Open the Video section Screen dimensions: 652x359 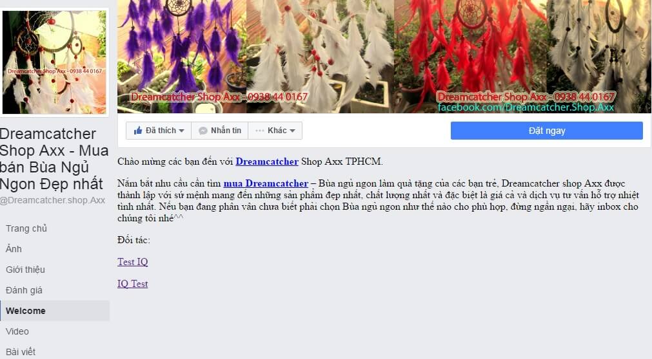(17, 331)
